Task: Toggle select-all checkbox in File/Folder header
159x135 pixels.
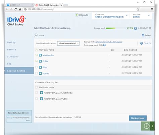Action: click(37, 50)
